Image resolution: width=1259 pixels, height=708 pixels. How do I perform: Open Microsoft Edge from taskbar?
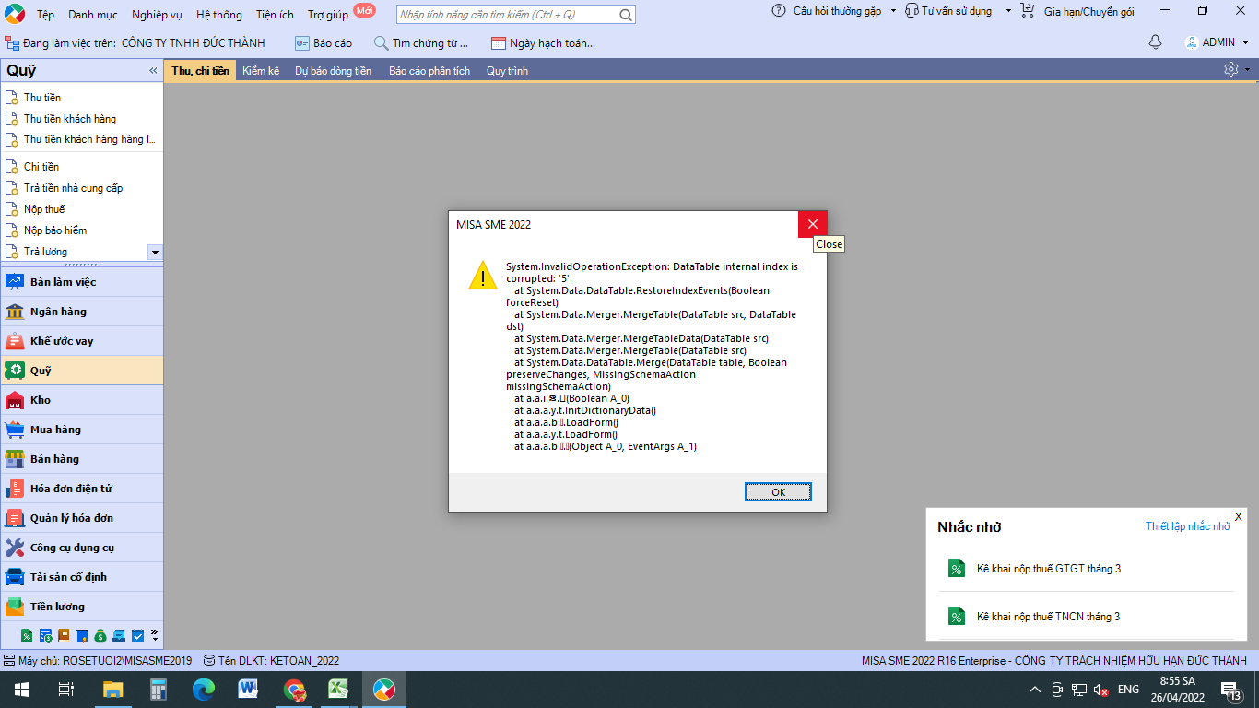coord(203,689)
